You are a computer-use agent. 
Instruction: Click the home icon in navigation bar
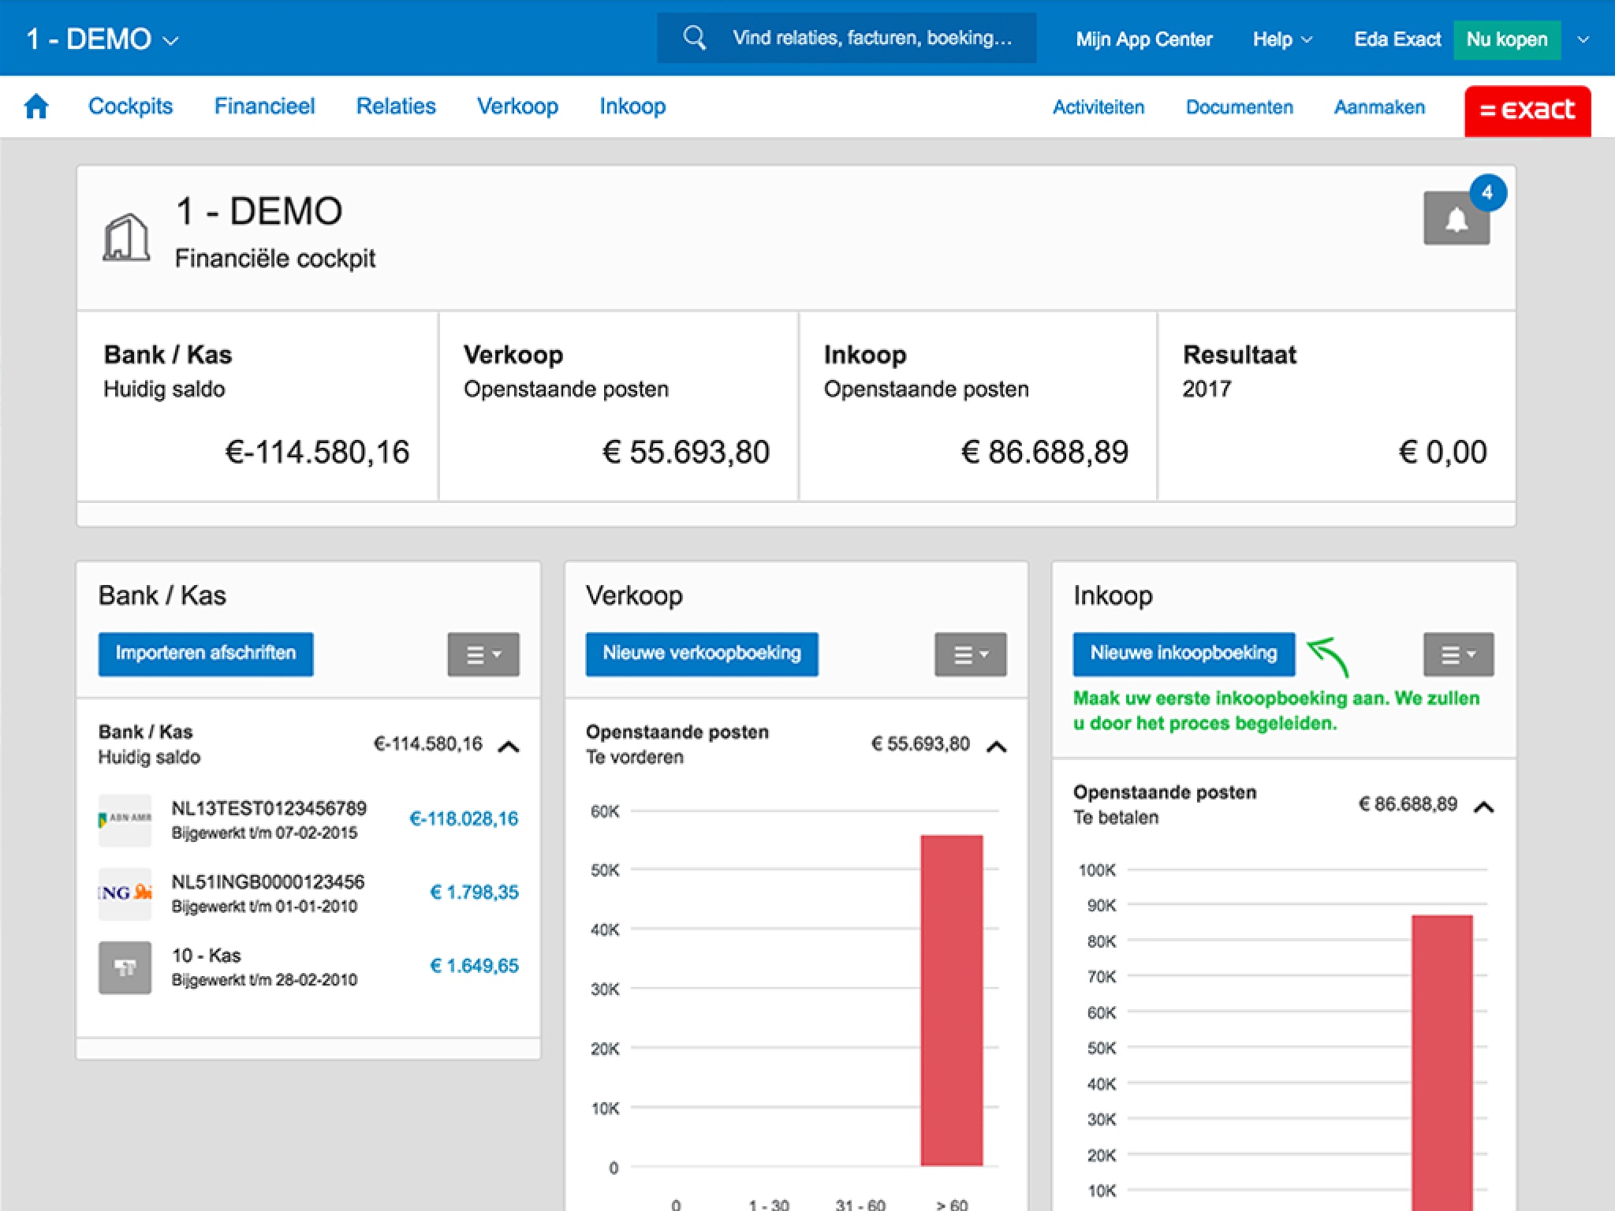(36, 106)
